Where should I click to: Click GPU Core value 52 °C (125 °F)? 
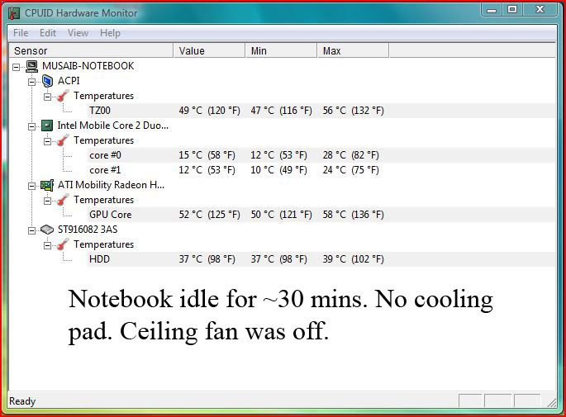209,215
